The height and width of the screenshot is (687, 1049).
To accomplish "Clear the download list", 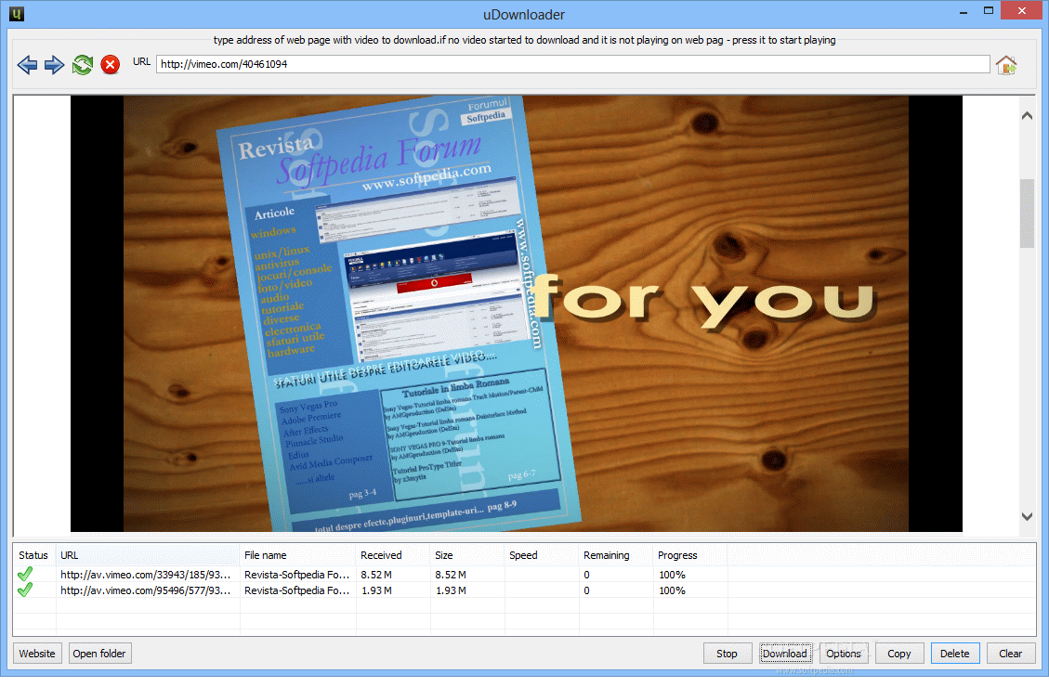I will click(x=1010, y=654).
